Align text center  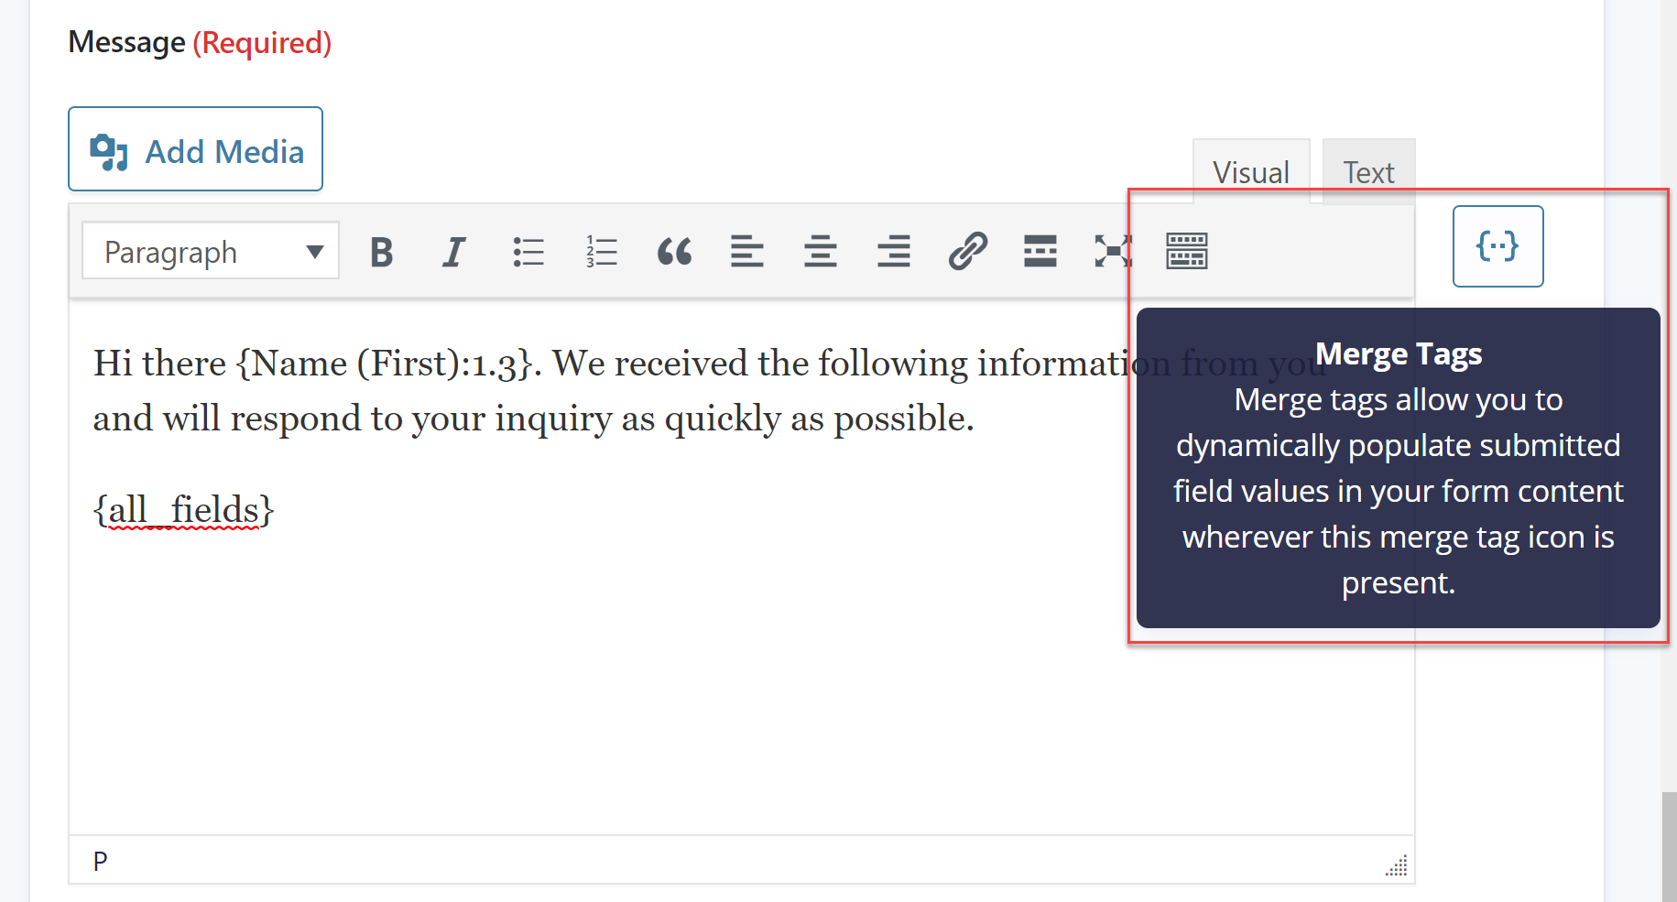(821, 252)
